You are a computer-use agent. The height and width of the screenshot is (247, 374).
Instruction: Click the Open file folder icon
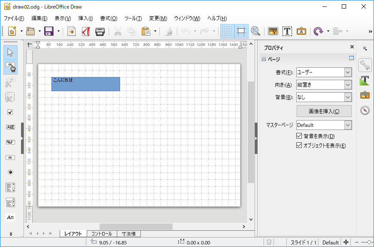click(30, 31)
